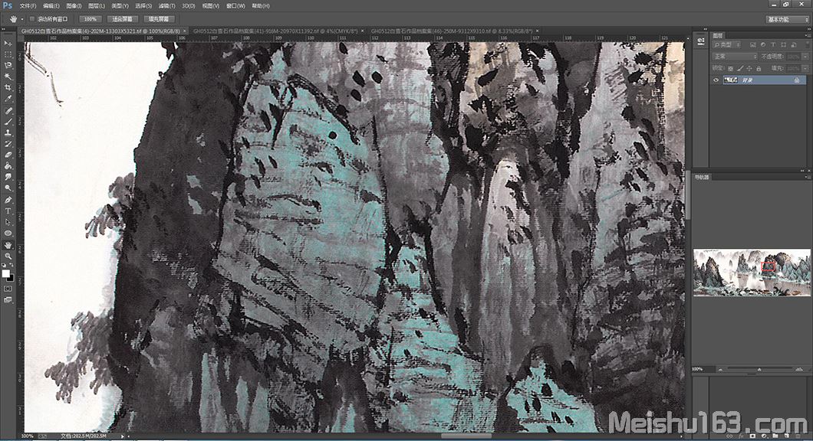Toggle lock transparent pixels

[731, 68]
